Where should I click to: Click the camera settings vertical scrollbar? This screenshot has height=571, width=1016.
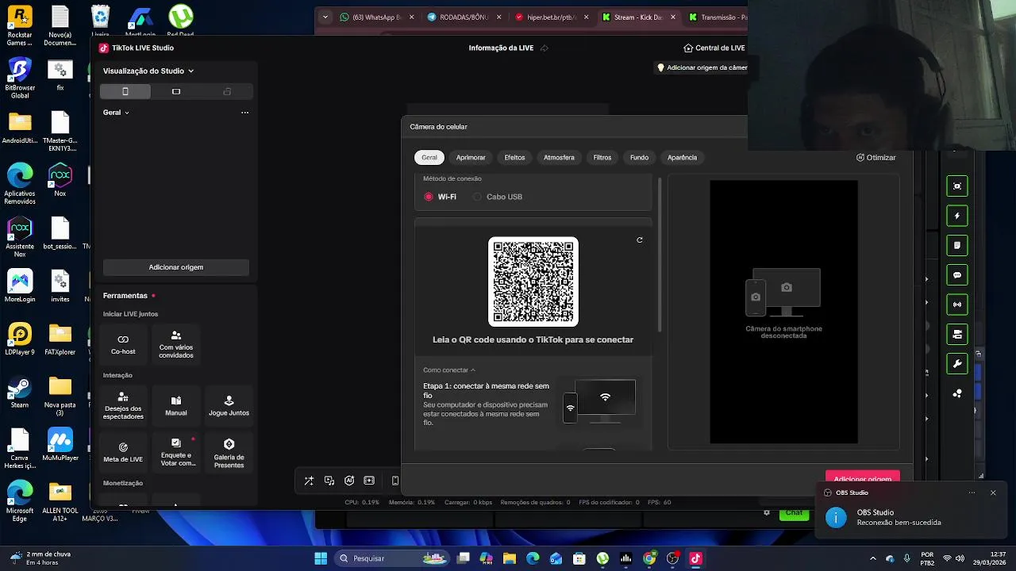click(x=660, y=254)
